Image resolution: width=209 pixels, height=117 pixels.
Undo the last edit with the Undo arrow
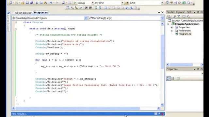point(51,3)
